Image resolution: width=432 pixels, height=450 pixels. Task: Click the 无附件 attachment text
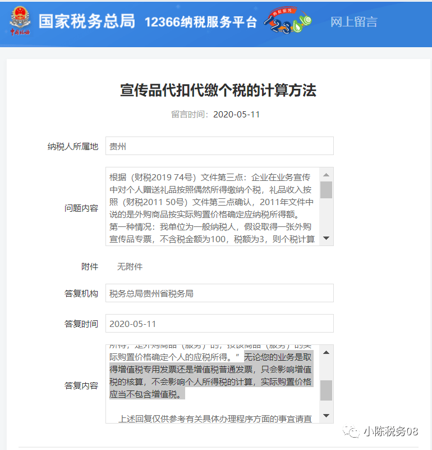pos(130,267)
